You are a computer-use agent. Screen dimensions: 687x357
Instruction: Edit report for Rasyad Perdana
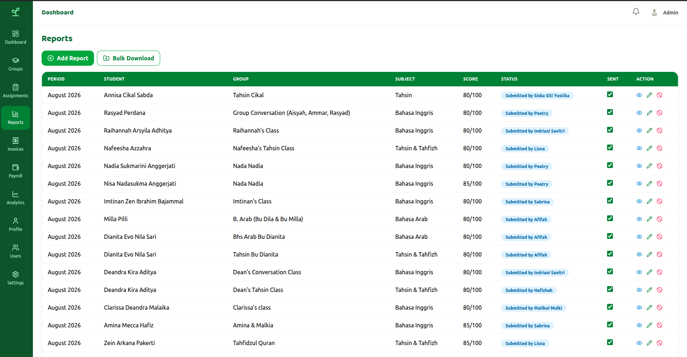pos(649,113)
